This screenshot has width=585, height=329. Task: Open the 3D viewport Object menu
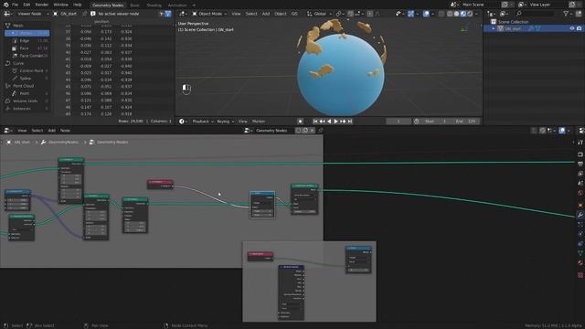click(281, 14)
